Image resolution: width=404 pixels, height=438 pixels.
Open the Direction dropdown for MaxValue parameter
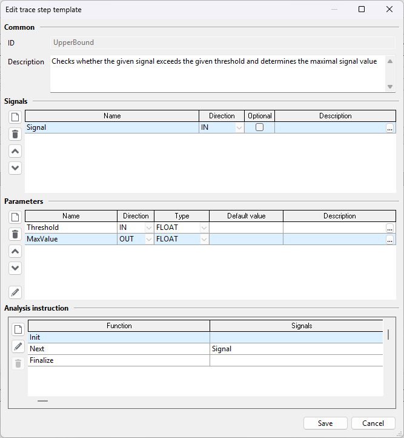tap(149, 239)
